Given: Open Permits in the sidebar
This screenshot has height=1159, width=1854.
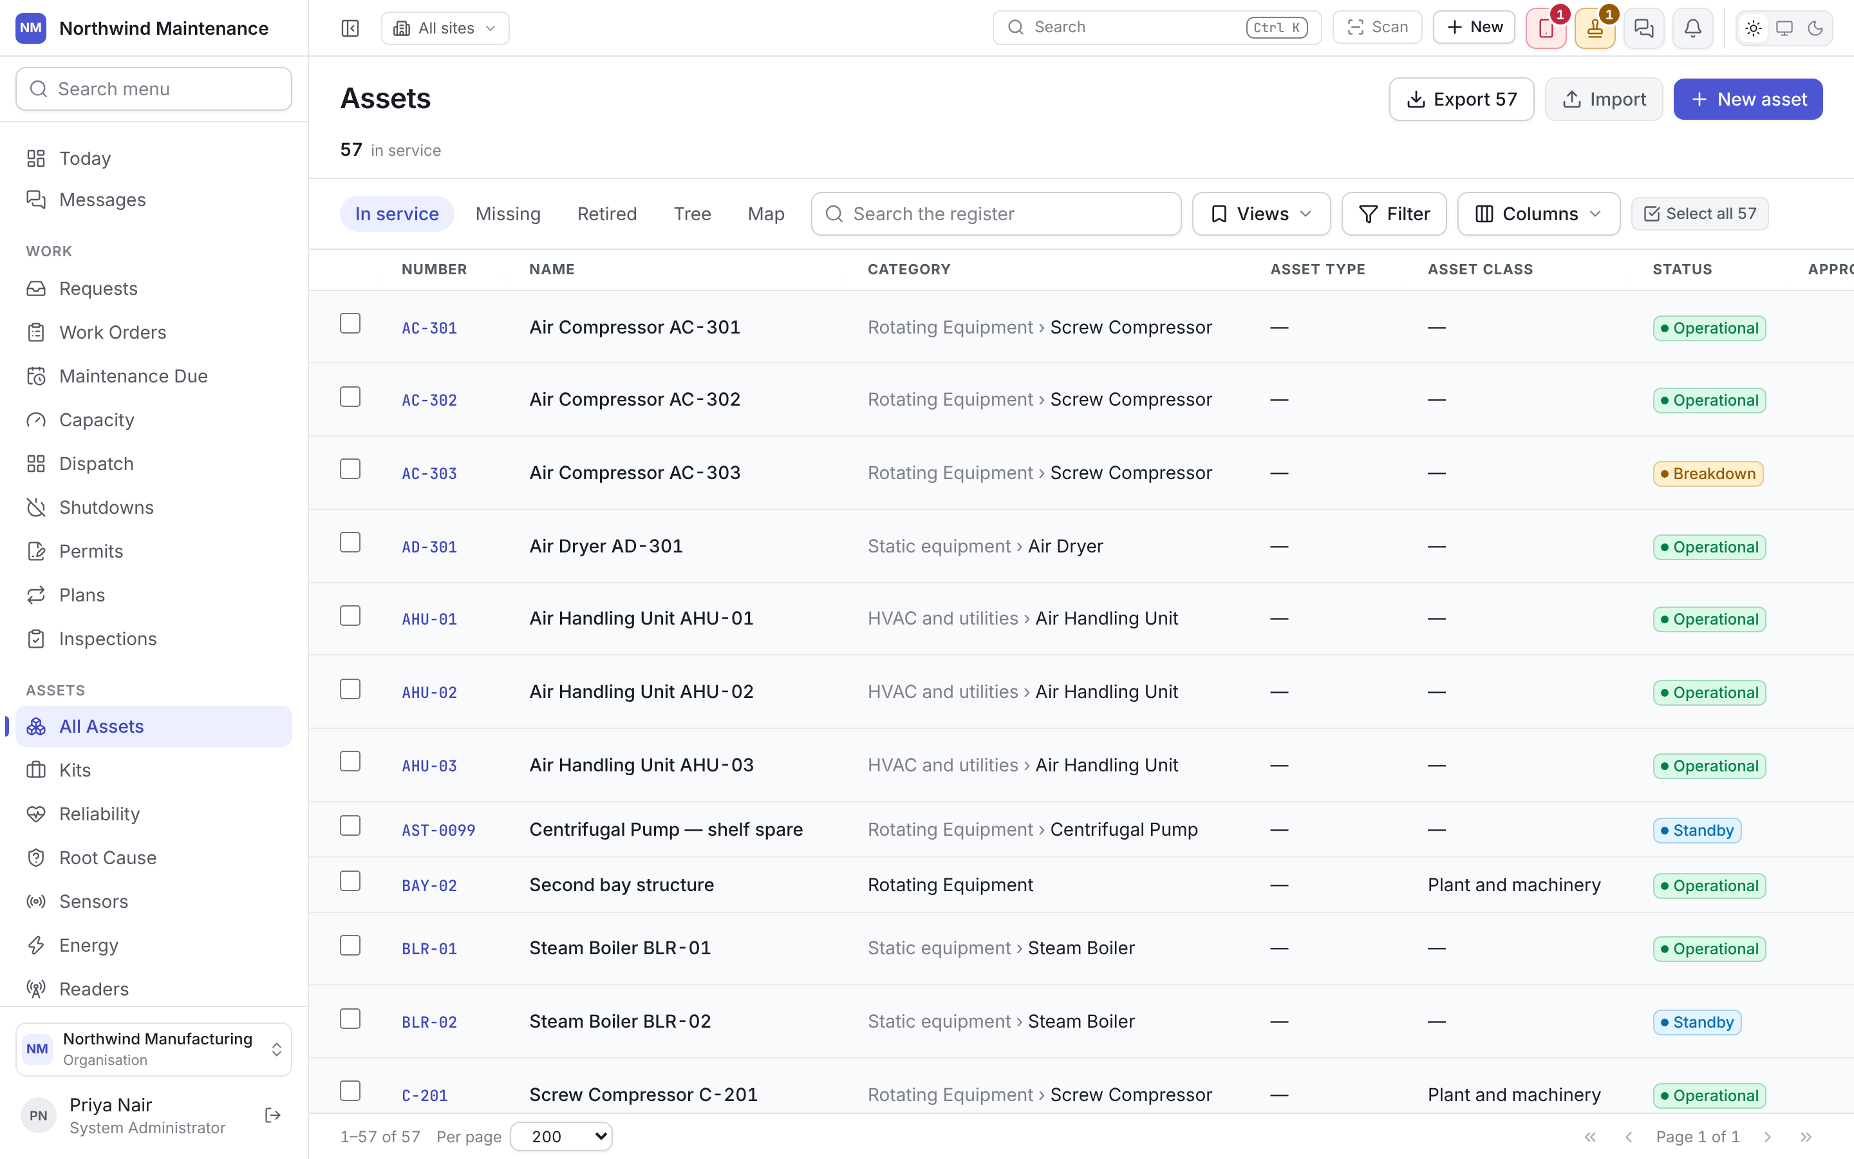Looking at the screenshot, I should click(154, 551).
